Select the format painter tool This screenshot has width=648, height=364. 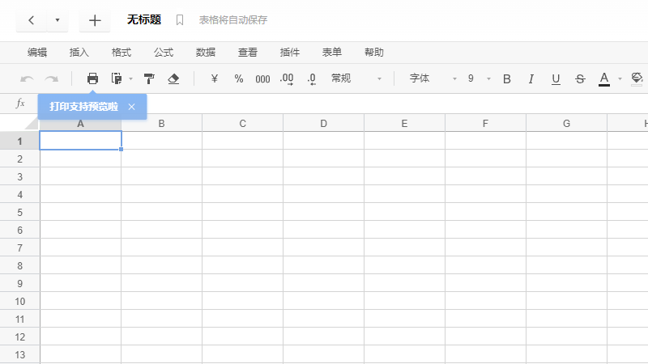point(148,78)
